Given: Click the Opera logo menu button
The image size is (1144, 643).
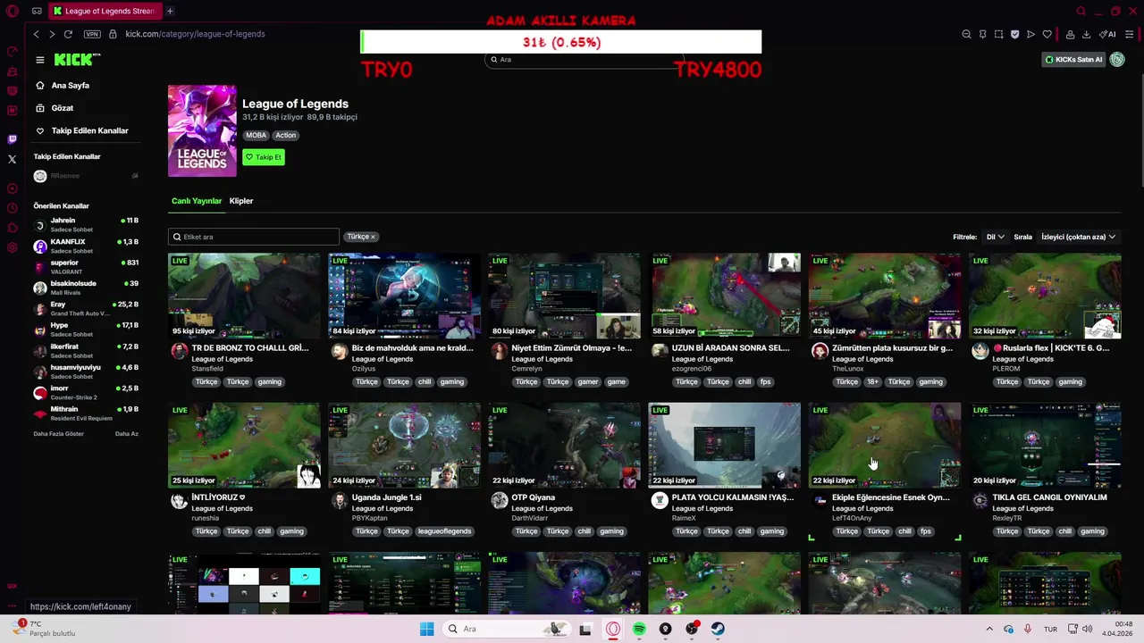Looking at the screenshot, I should pos(12,12).
